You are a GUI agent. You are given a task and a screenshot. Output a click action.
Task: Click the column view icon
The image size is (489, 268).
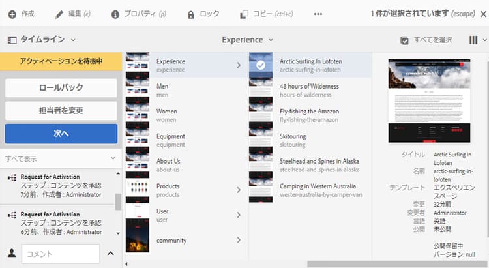click(x=473, y=40)
